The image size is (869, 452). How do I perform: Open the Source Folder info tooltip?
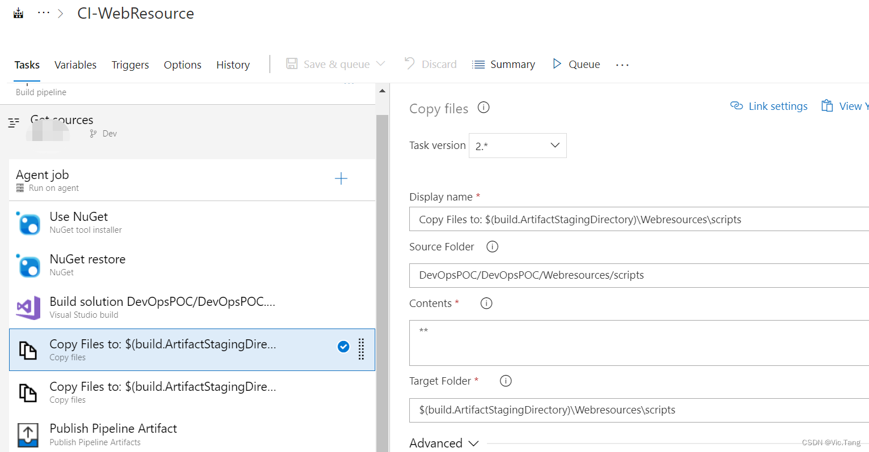coord(492,246)
